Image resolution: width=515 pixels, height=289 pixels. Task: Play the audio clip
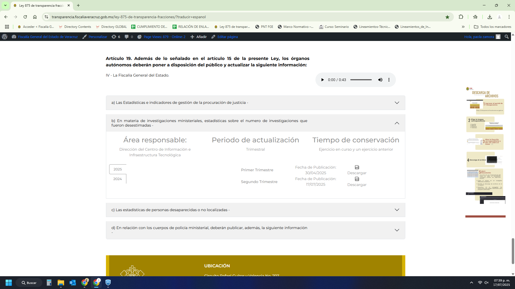[x=322, y=80]
